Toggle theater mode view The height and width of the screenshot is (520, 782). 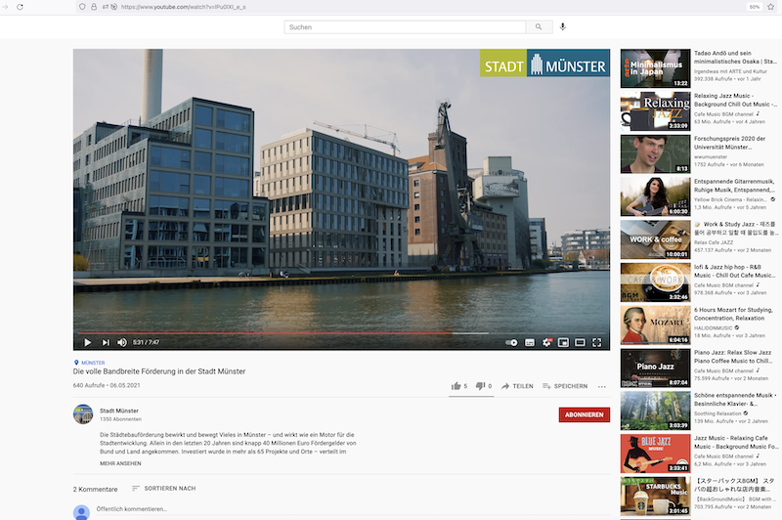pos(580,342)
